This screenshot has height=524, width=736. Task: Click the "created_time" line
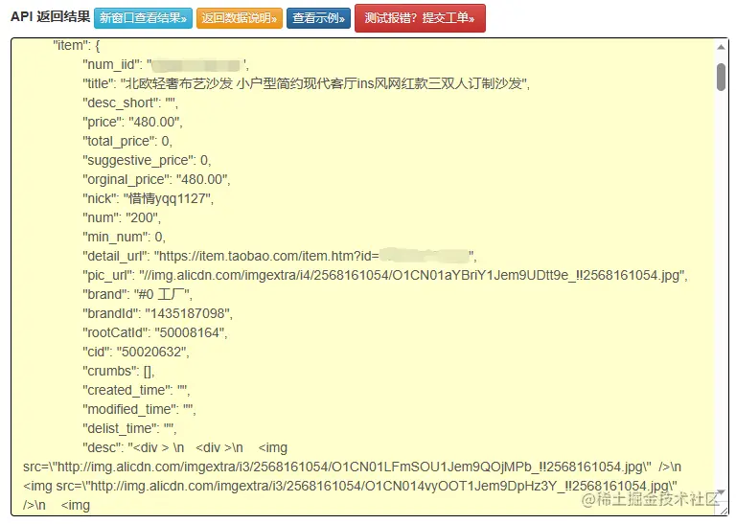click(x=136, y=390)
